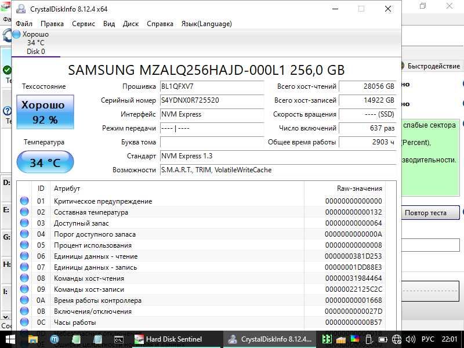Click the CrystalDiskInfo title bar app icon
The height and width of the screenshot is (348, 464).
21,9
